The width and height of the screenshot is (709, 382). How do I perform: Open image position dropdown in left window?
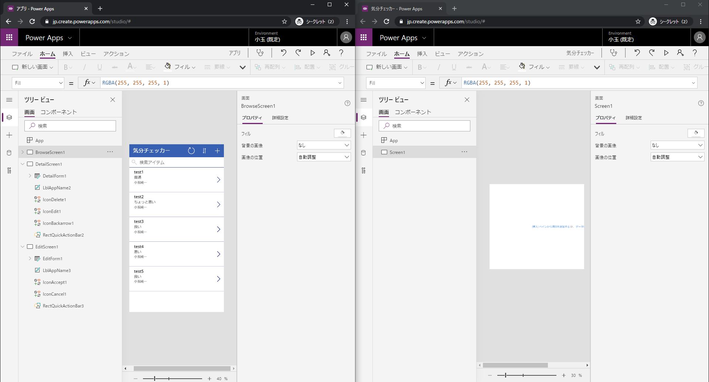click(324, 157)
